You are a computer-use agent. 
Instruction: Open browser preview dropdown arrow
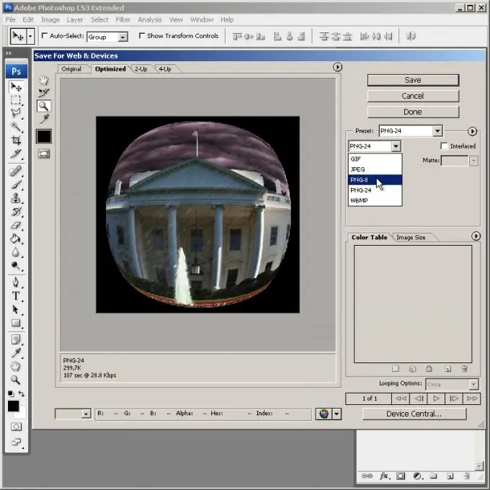(337, 414)
